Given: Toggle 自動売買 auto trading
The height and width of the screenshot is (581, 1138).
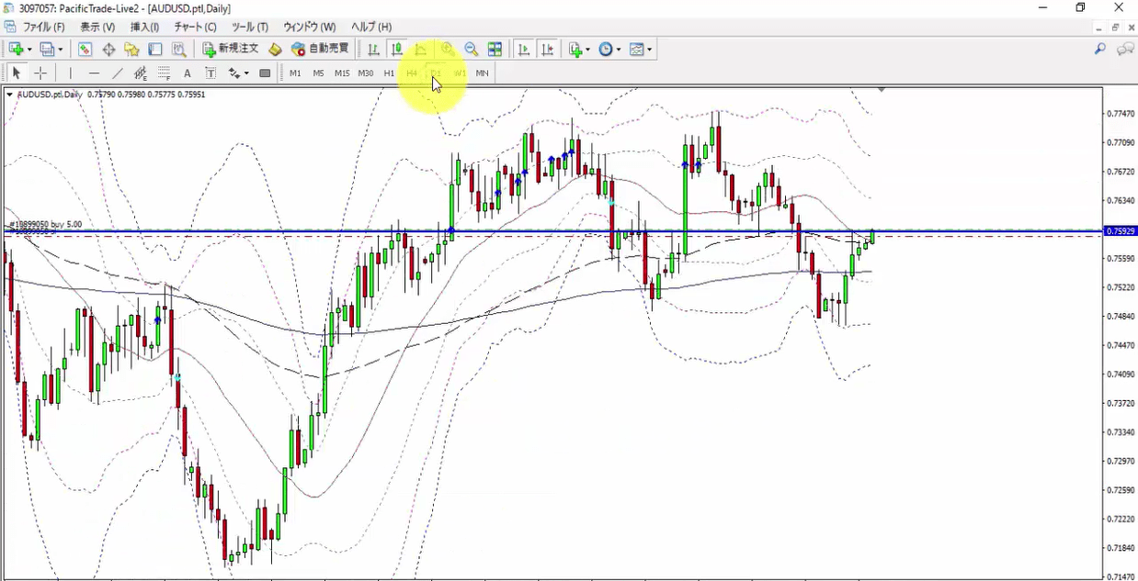Looking at the screenshot, I should tap(320, 49).
